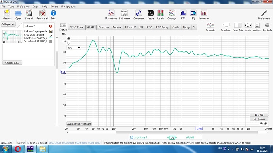Open Windows Start menu
Screen dimensions: 273x153
(5, 149)
